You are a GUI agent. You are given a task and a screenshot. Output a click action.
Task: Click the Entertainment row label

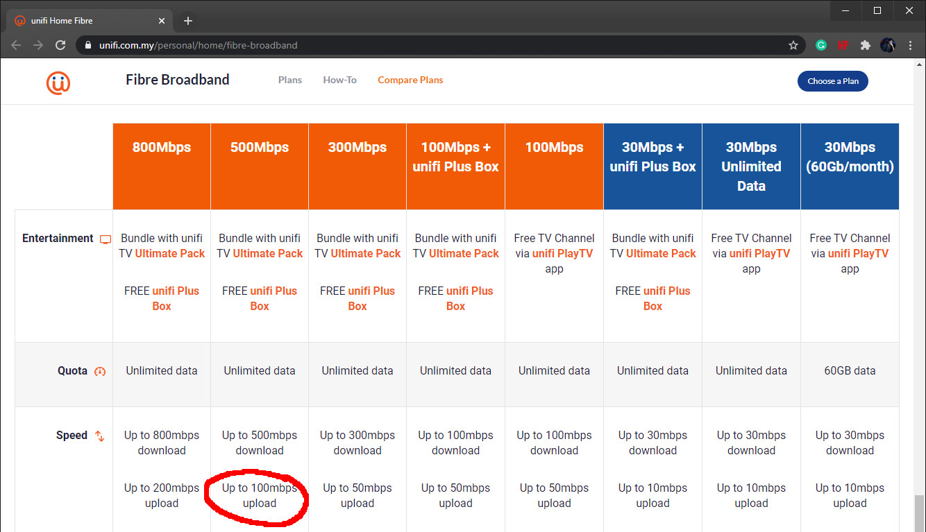click(x=58, y=238)
